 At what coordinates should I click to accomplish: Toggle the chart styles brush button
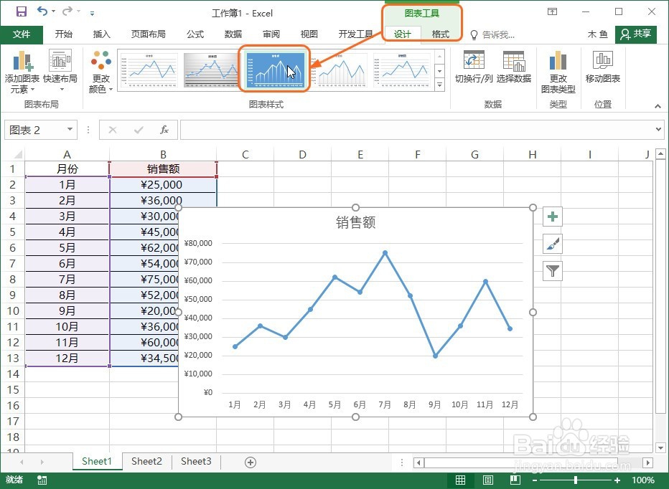coord(551,244)
